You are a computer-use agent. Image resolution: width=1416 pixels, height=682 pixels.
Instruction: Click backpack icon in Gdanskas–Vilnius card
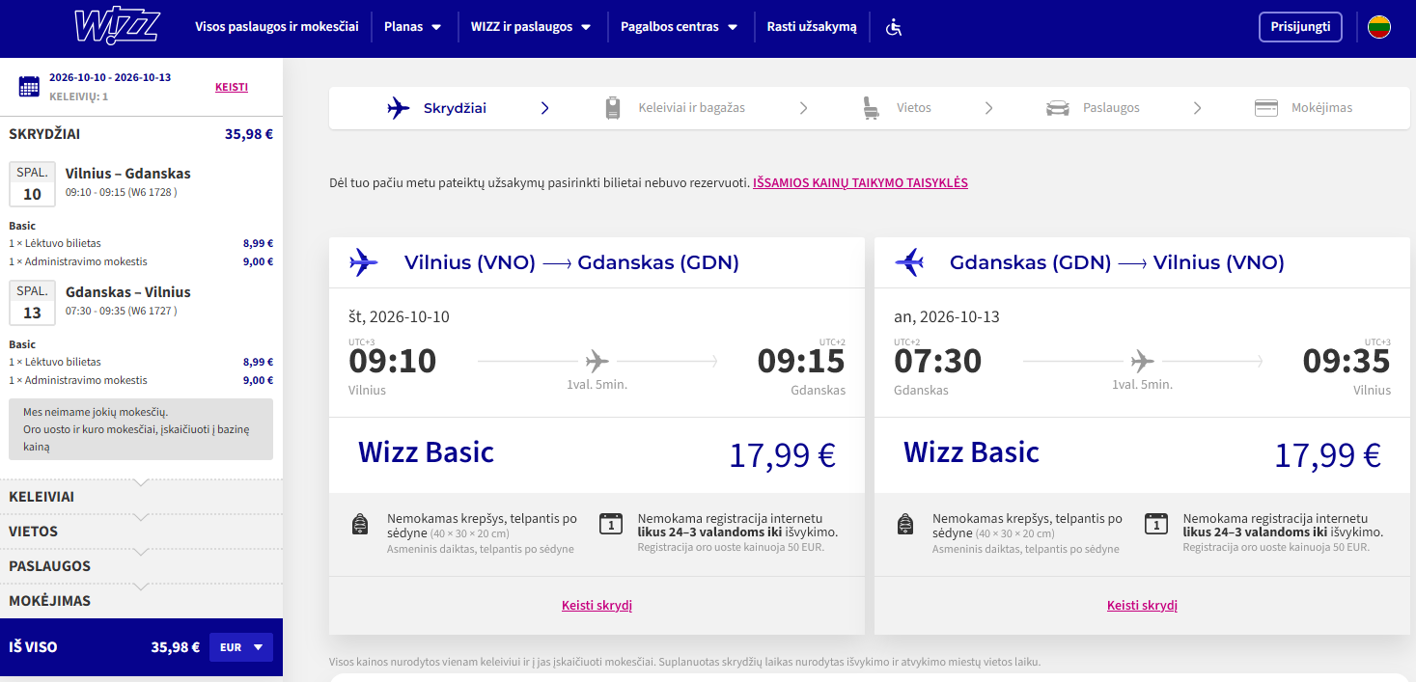tap(905, 525)
